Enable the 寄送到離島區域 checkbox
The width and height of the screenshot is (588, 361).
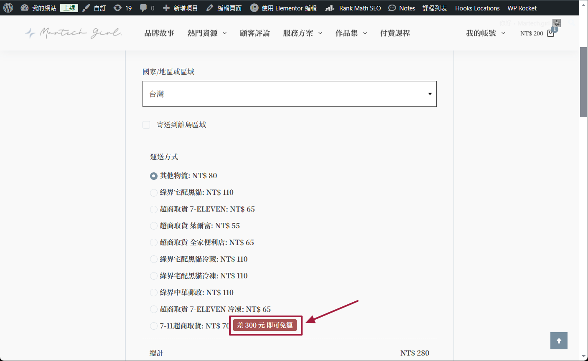[x=146, y=125]
